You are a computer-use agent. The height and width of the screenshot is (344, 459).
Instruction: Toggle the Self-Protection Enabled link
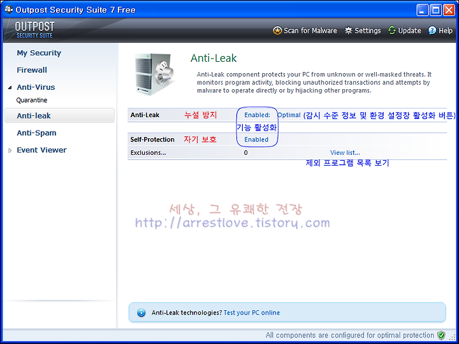tap(256, 140)
